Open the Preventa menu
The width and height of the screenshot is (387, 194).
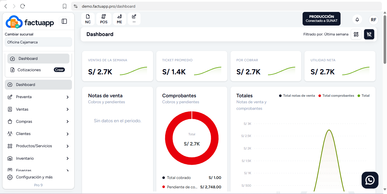click(38, 97)
